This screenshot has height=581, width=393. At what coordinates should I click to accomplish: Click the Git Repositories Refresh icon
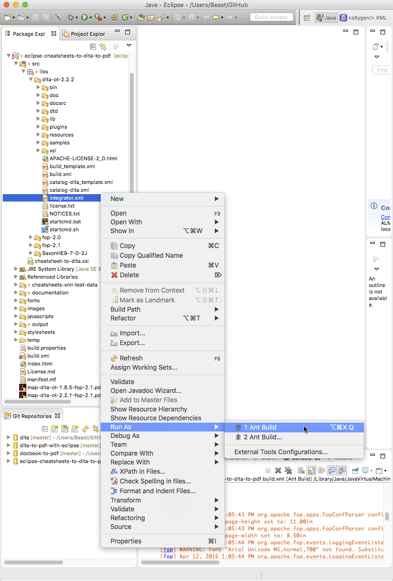(x=85, y=428)
